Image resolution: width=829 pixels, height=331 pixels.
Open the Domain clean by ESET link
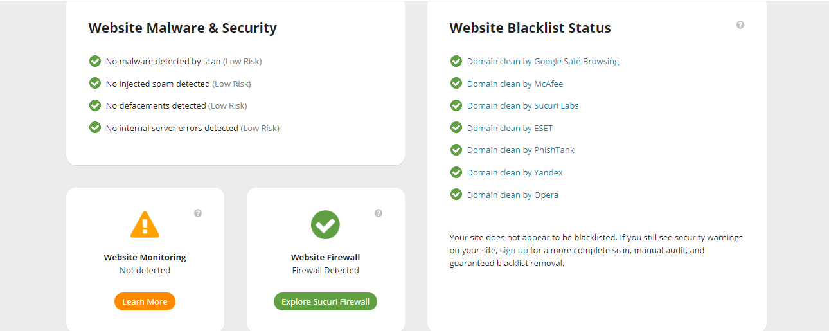(510, 128)
